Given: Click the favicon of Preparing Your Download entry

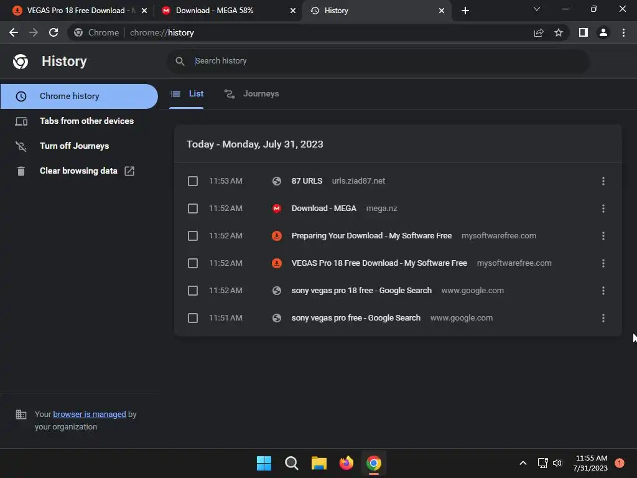Looking at the screenshot, I should coord(277,236).
